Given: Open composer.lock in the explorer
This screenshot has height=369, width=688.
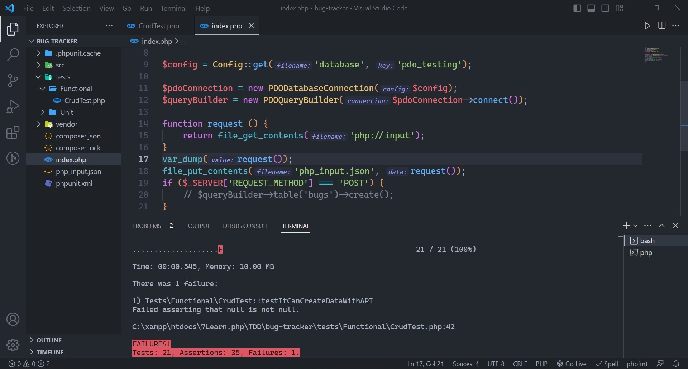Looking at the screenshot, I should tap(73, 148).
